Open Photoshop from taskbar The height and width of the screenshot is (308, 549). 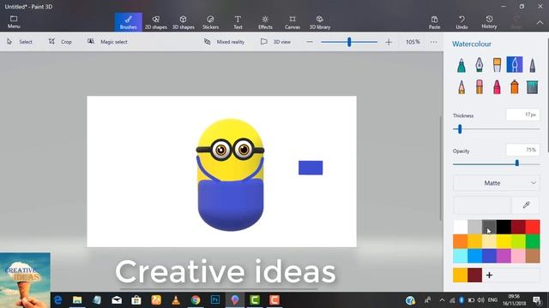[215, 300]
